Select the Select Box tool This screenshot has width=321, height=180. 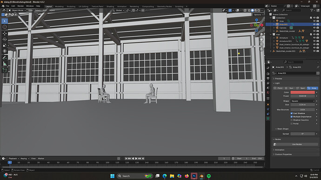tap(5, 21)
